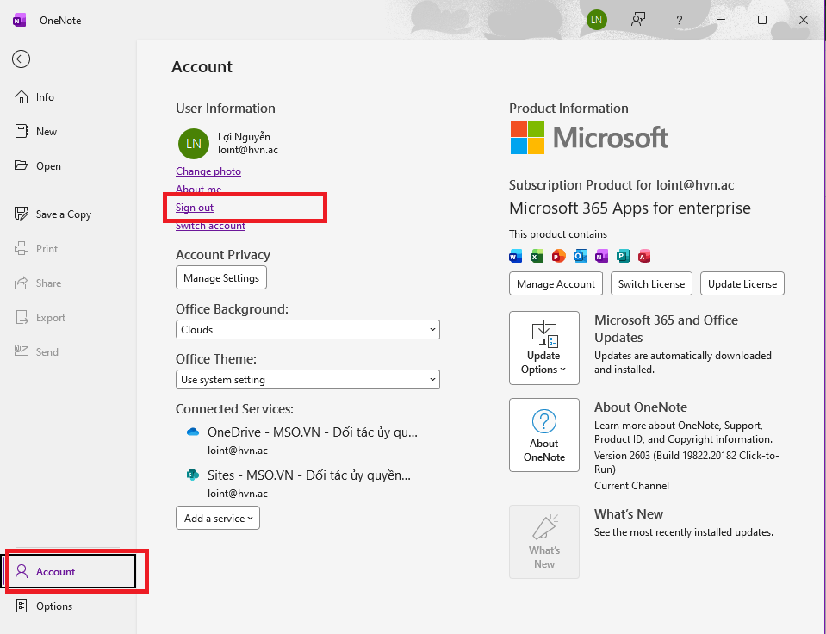Click the Update License button

[x=742, y=283]
